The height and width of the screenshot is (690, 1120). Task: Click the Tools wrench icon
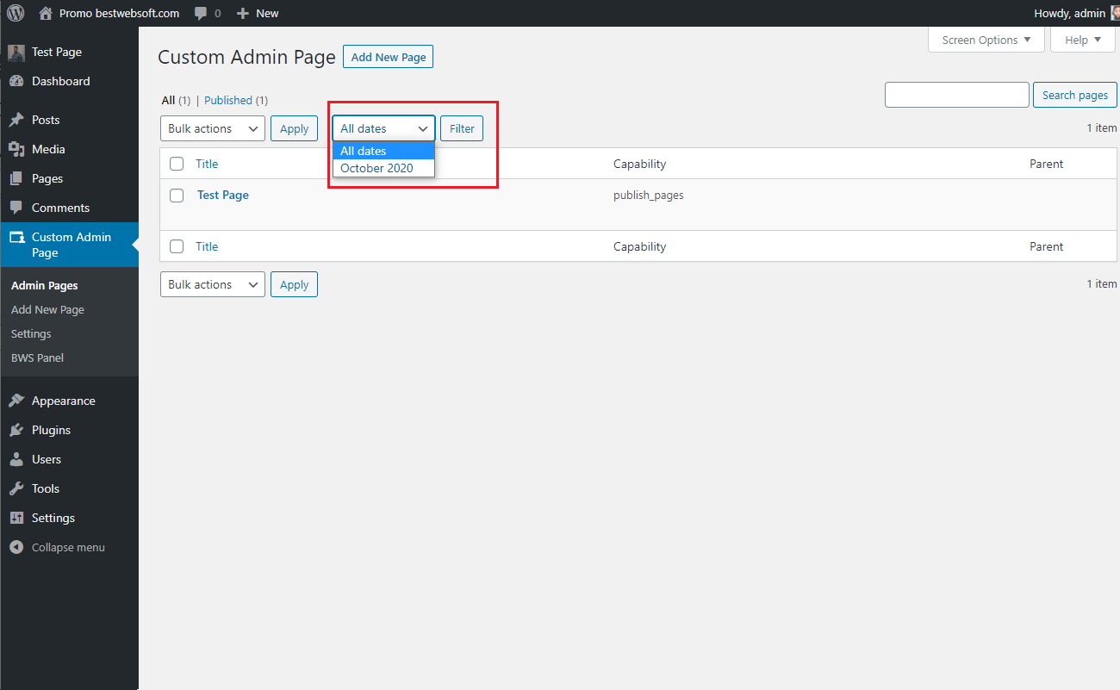pyautogui.click(x=16, y=488)
